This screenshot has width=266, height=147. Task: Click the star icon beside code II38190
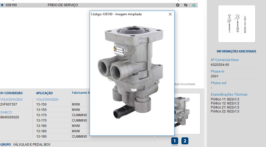(2, 5)
